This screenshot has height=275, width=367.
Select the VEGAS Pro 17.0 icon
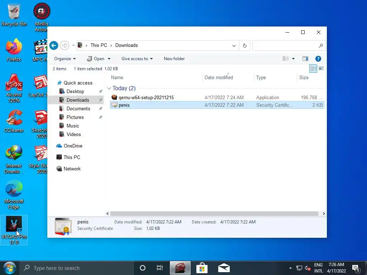pos(14,230)
